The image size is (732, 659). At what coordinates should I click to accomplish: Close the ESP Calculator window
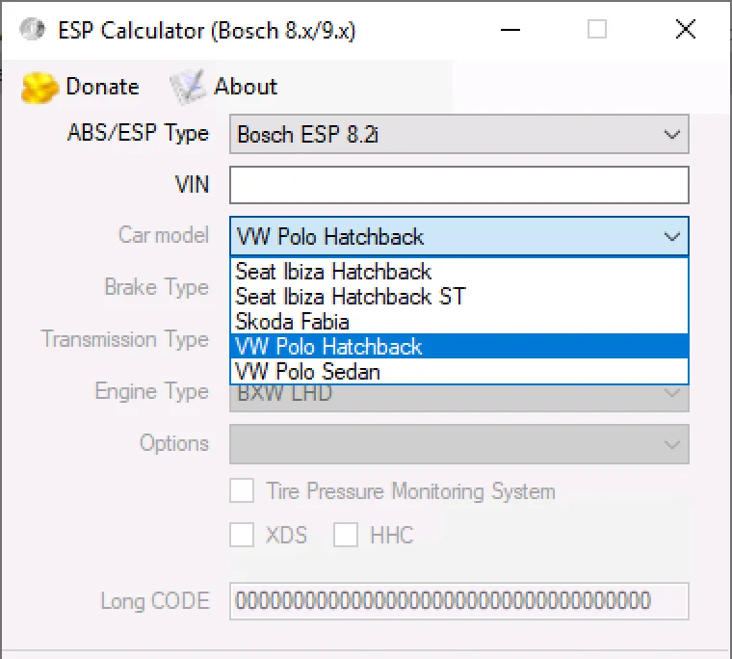click(x=686, y=30)
